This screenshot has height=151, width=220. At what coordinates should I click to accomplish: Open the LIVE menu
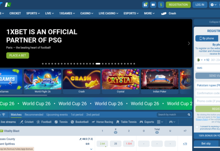click(x=49, y=13)
